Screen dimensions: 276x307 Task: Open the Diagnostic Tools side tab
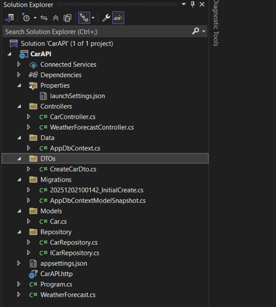216,23
